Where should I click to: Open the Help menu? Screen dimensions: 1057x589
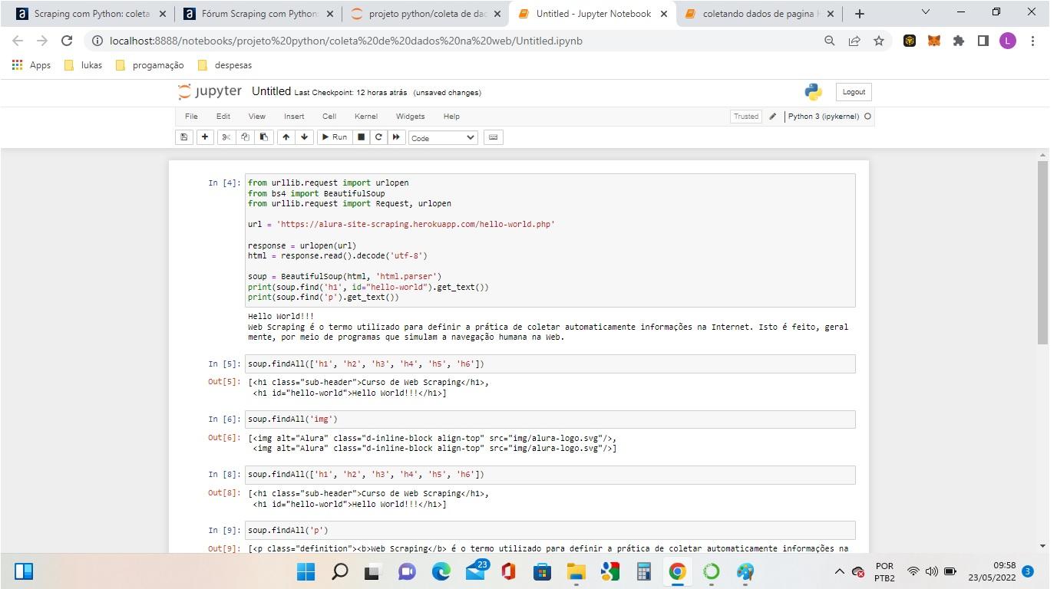point(451,117)
